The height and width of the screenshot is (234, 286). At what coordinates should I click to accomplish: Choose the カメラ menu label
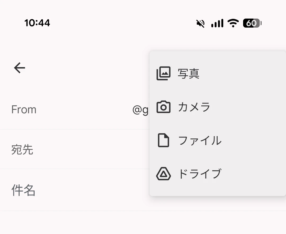click(194, 107)
